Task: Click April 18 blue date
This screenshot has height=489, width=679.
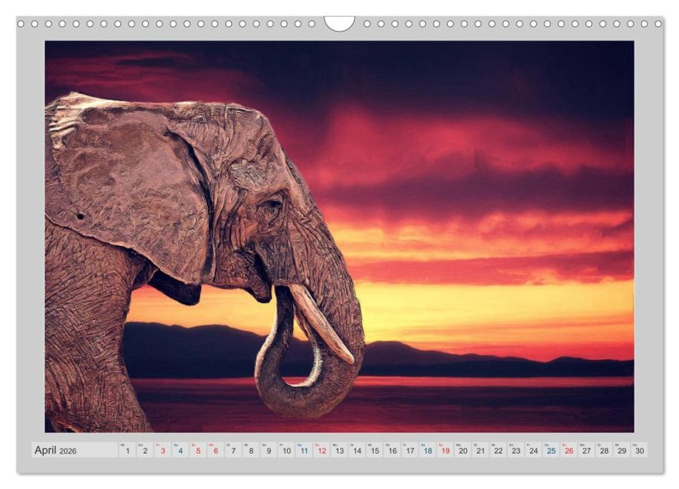Action: click(427, 450)
